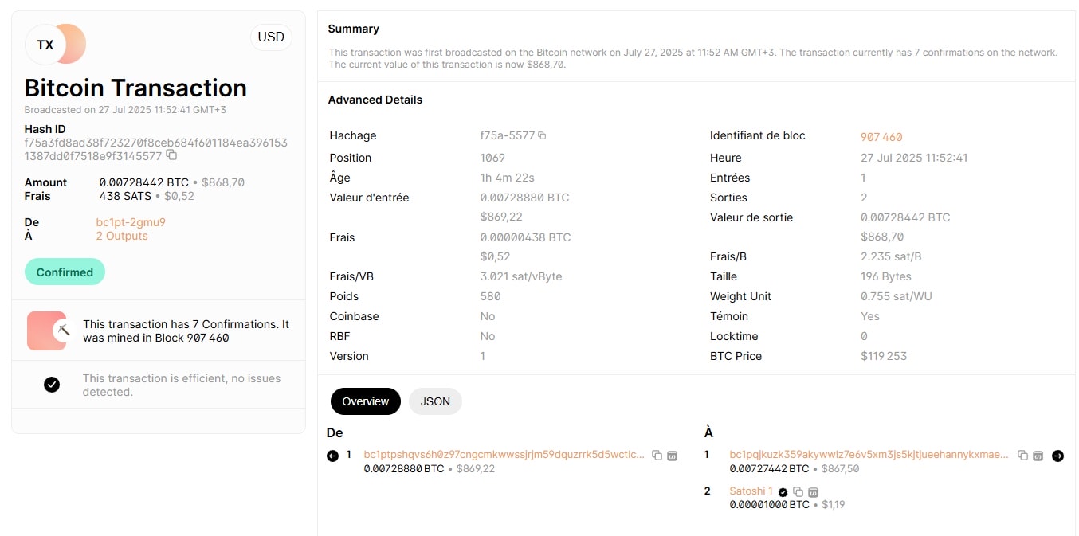Screen dimensions: 1079x536
Task: Select Valeur d'entrée 0.00728880 BTC in details
Action: [x=524, y=198]
